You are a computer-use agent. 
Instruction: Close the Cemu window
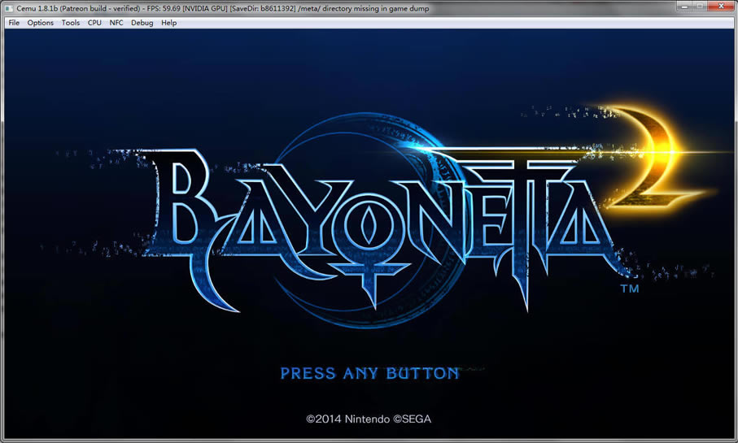pos(721,7)
